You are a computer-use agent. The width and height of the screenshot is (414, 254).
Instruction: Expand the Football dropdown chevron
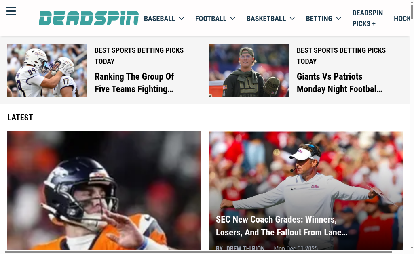tap(232, 19)
